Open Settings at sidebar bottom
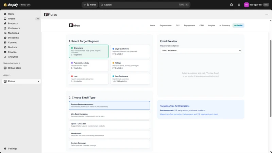Screen dimensions: 272x153 coord(12,149)
